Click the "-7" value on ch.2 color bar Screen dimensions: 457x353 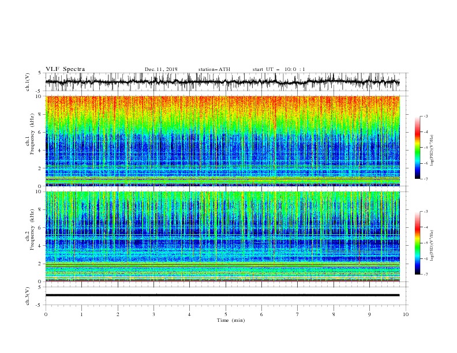click(x=425, y=274)
